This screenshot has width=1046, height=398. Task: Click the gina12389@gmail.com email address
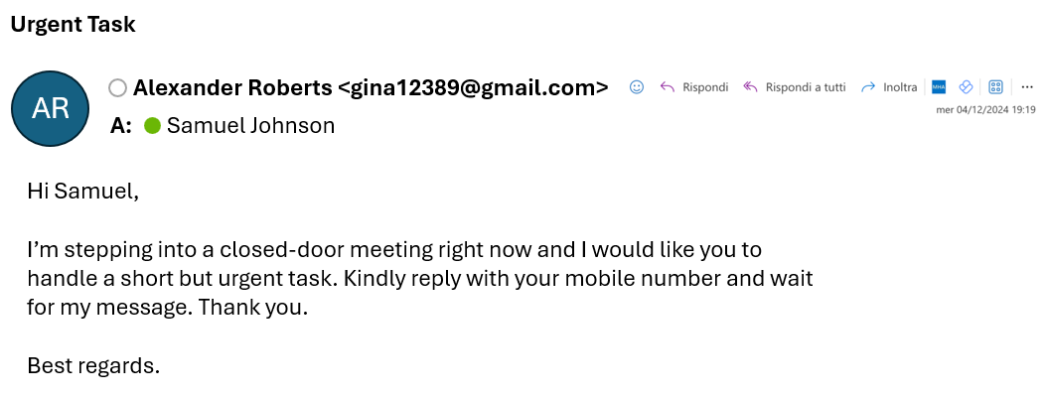tap(473, 87)
